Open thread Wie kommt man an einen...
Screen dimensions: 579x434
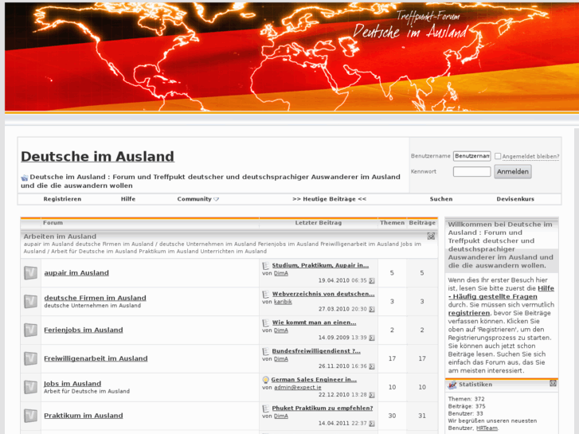(x=314, y=323)
